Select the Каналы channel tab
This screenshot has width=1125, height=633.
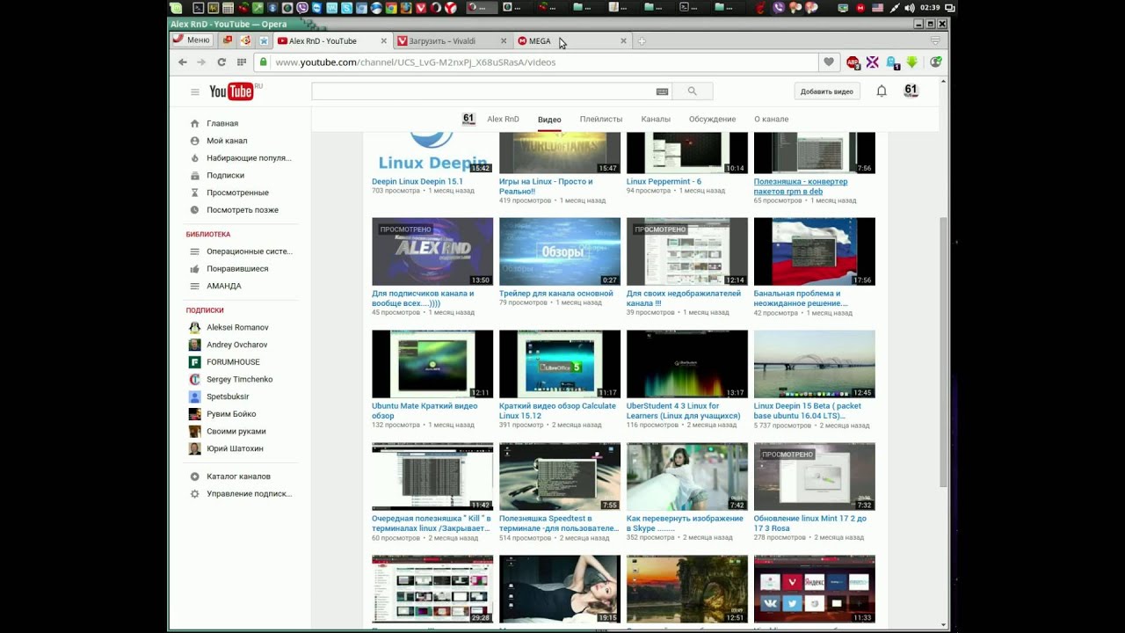coord(656,120)
